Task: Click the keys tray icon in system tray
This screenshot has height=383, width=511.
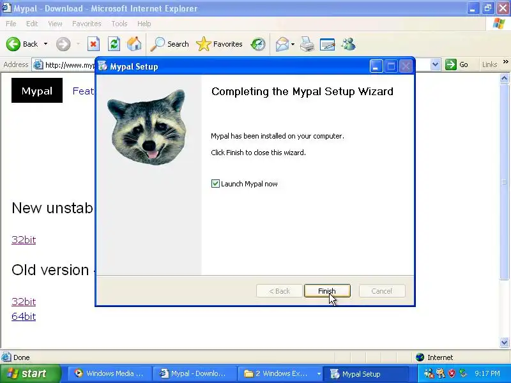Action: point(441,373)
